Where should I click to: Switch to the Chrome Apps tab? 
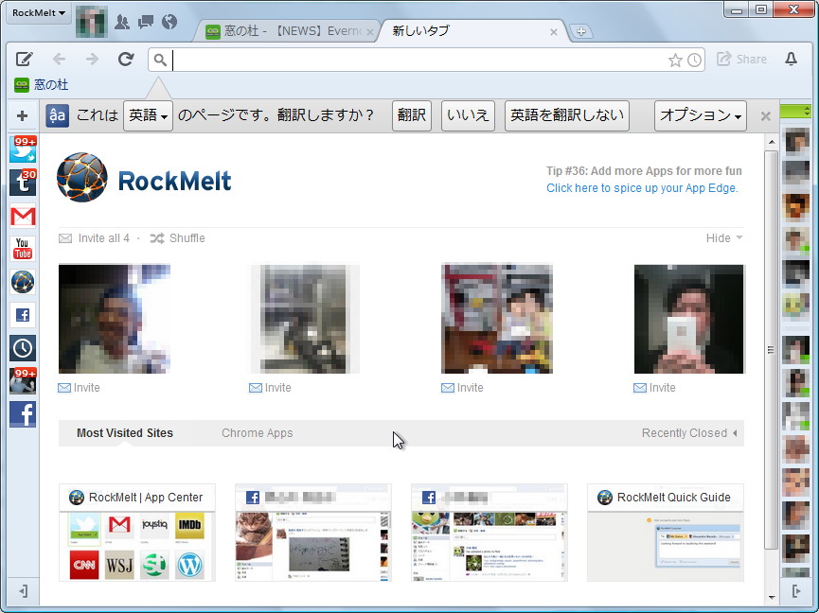click(257, 433)
